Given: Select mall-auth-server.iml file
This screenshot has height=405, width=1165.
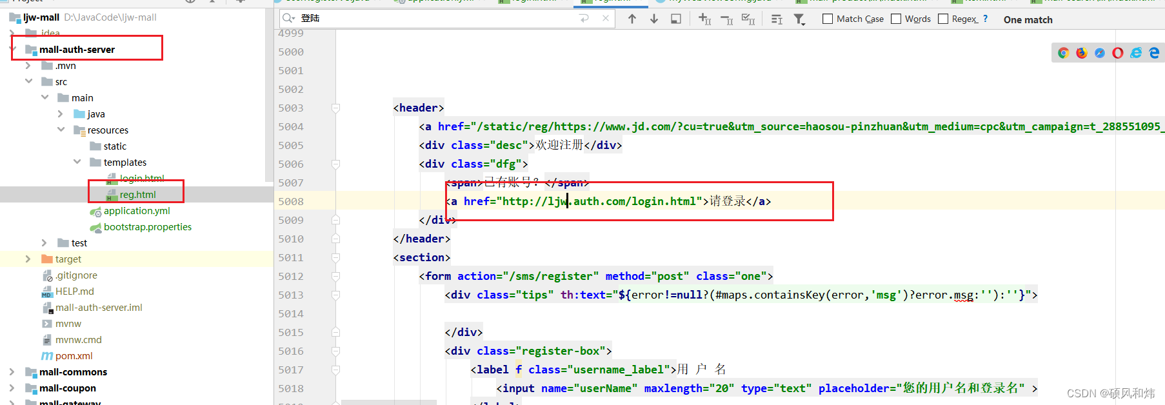Looking at the screenshot, I should pos(99,307).
